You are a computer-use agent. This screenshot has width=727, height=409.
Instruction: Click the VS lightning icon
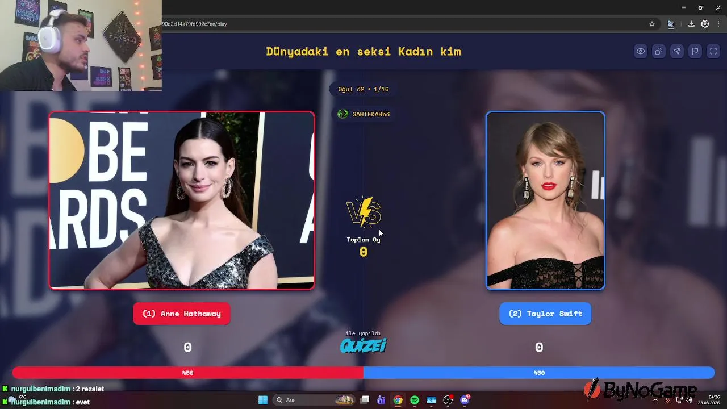363,212
